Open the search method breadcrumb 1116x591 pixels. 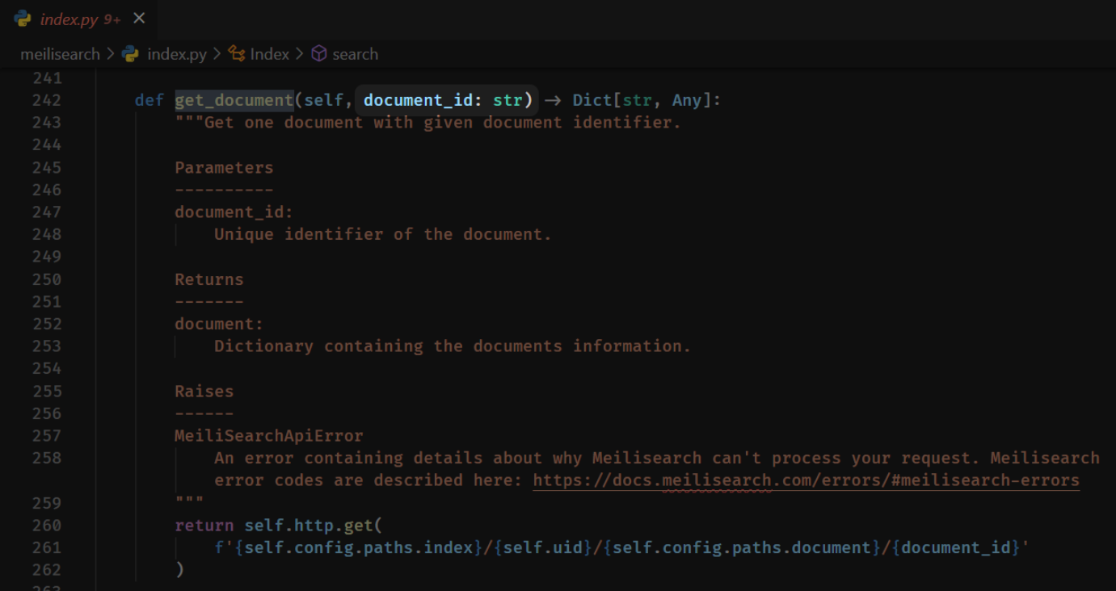click(355, 54)
